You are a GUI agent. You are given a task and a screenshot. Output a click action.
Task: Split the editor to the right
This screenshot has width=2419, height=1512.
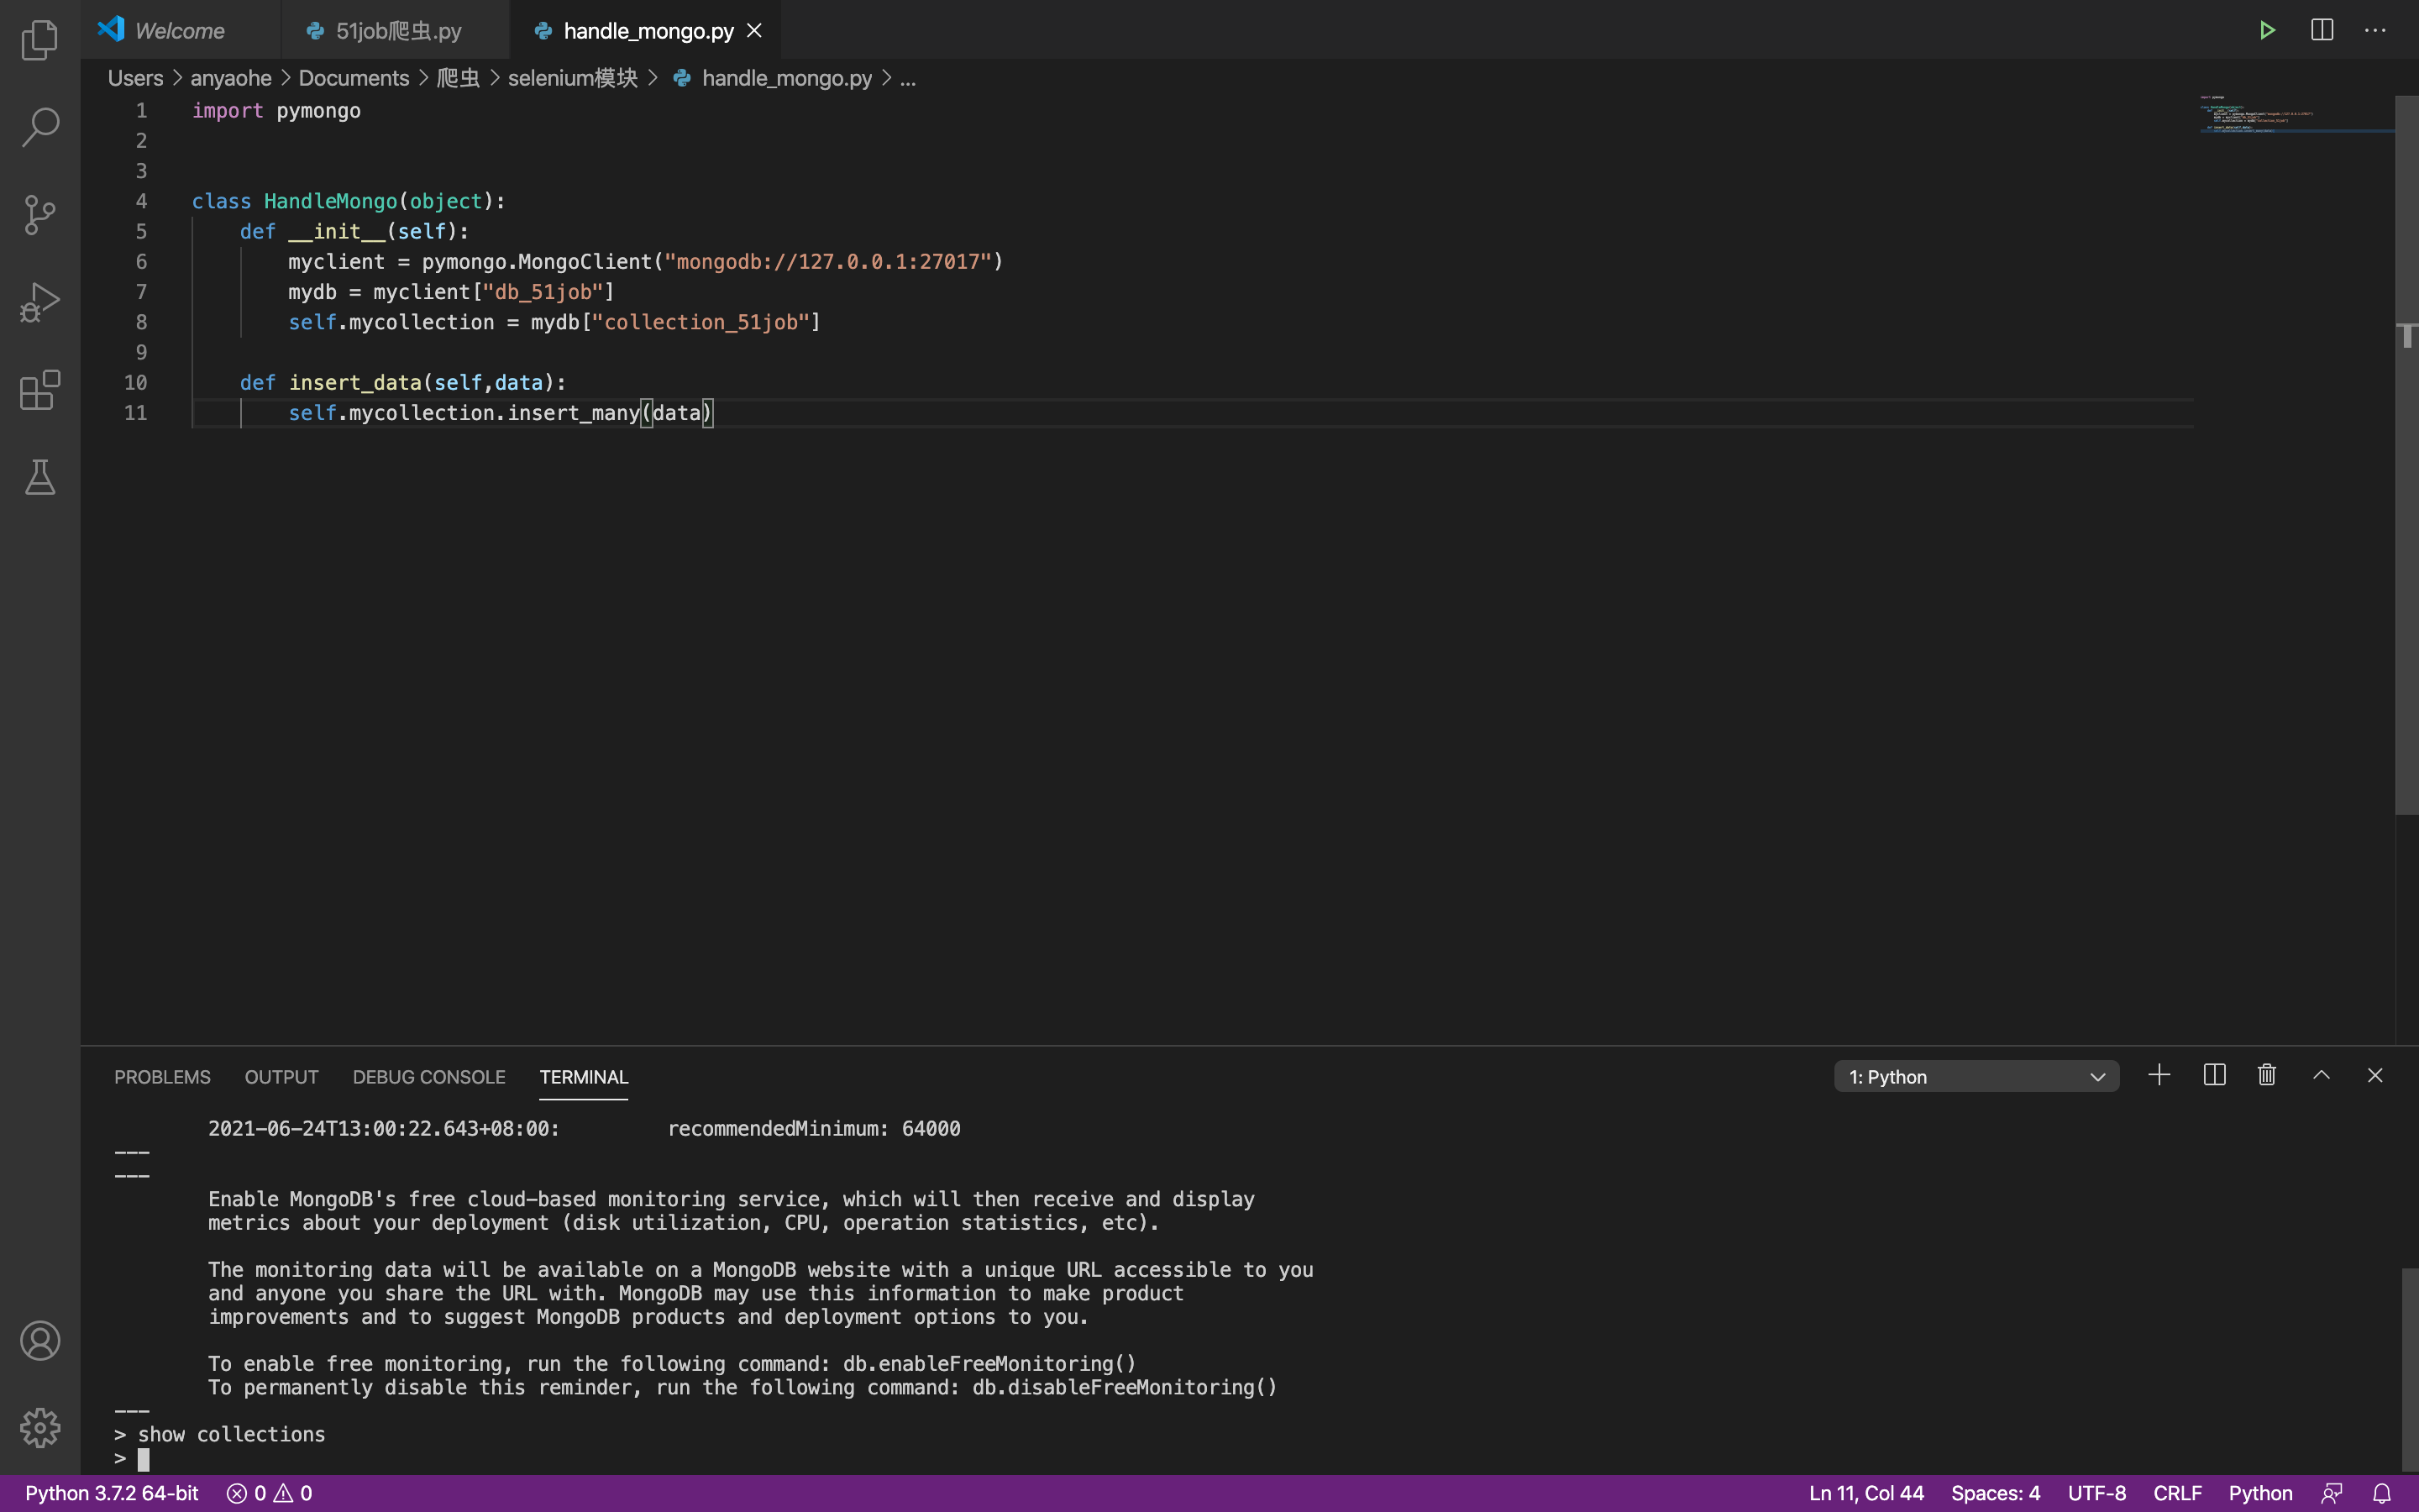tap(2322, 30)
